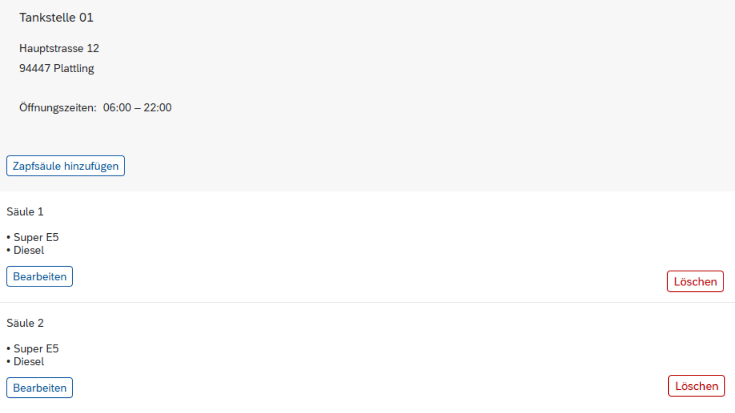Click the city name Plattling
735x413 pixels.
point(74,68)
